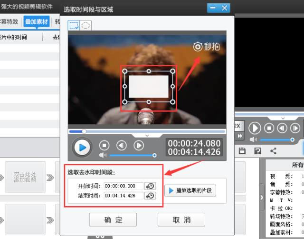Cancel the dialog with 取消 button
Viewport: 304px width, 239px height.
tap(181, 219)
